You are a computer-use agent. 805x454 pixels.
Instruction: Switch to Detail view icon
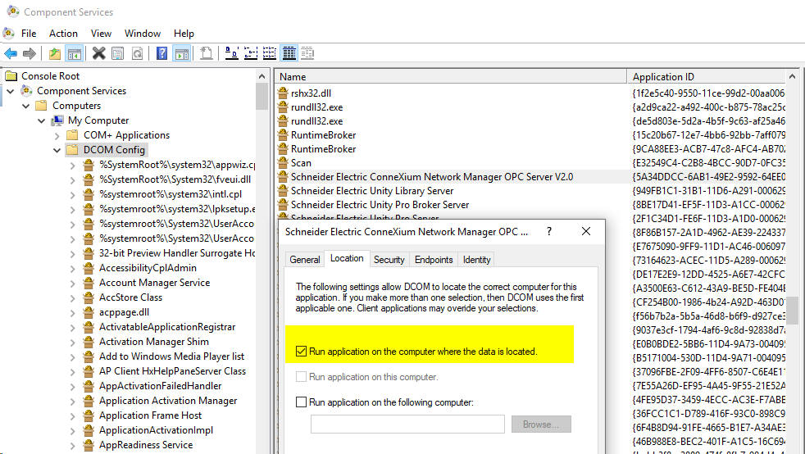pyautogui.click(x=289, y=52)
